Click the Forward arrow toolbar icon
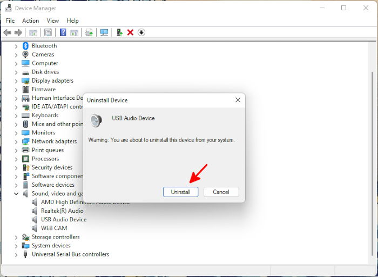The width and height of the screenshot is (378, 277). (x=18, y=32)
